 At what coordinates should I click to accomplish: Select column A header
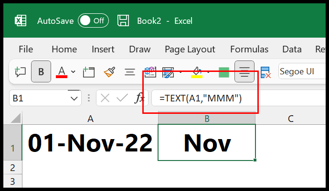pyautogui.click(x=90, y=119)
